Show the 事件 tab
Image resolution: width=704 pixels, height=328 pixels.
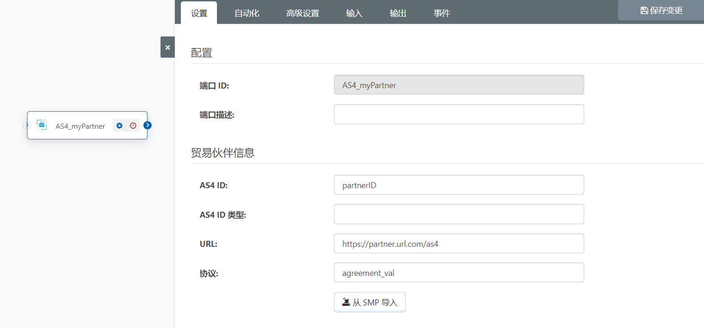[442, 13]
